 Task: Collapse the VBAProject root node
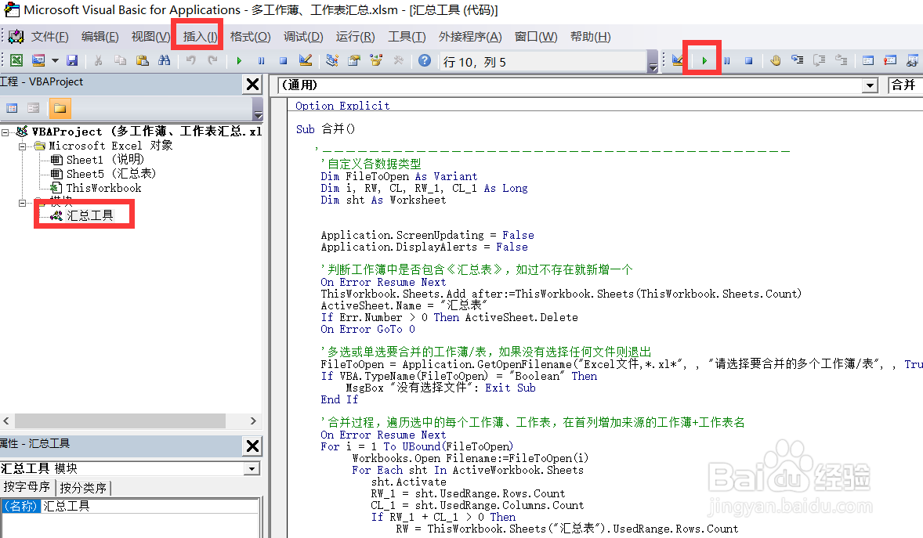(5, 132)
